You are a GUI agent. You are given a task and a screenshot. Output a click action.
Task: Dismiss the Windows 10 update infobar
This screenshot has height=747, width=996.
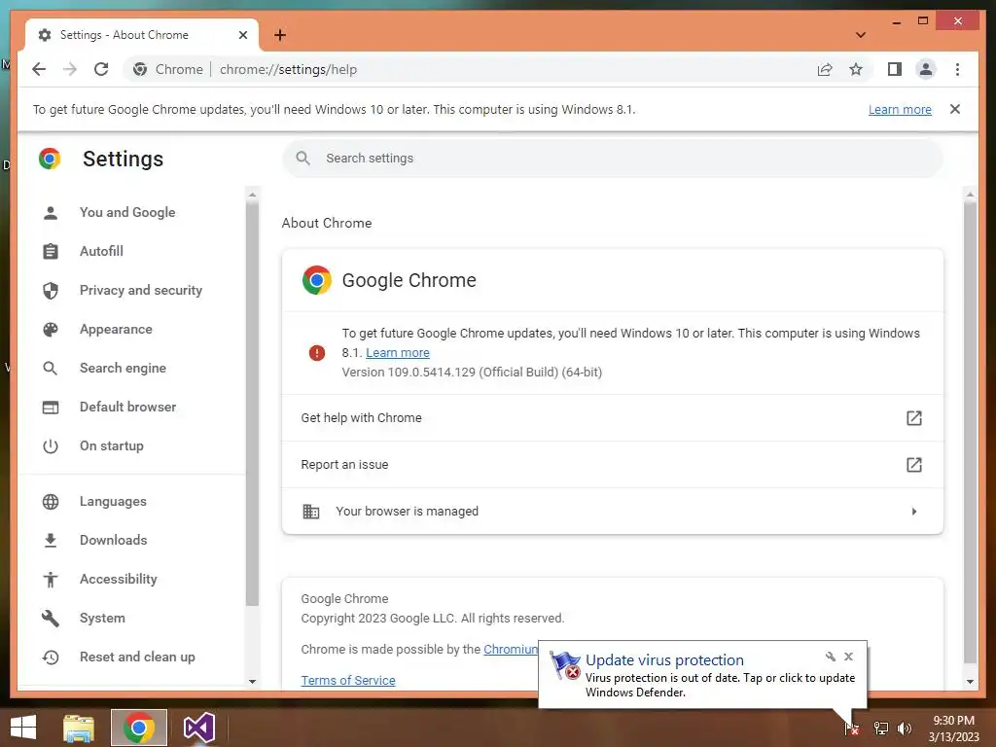[x=955, y=109]
